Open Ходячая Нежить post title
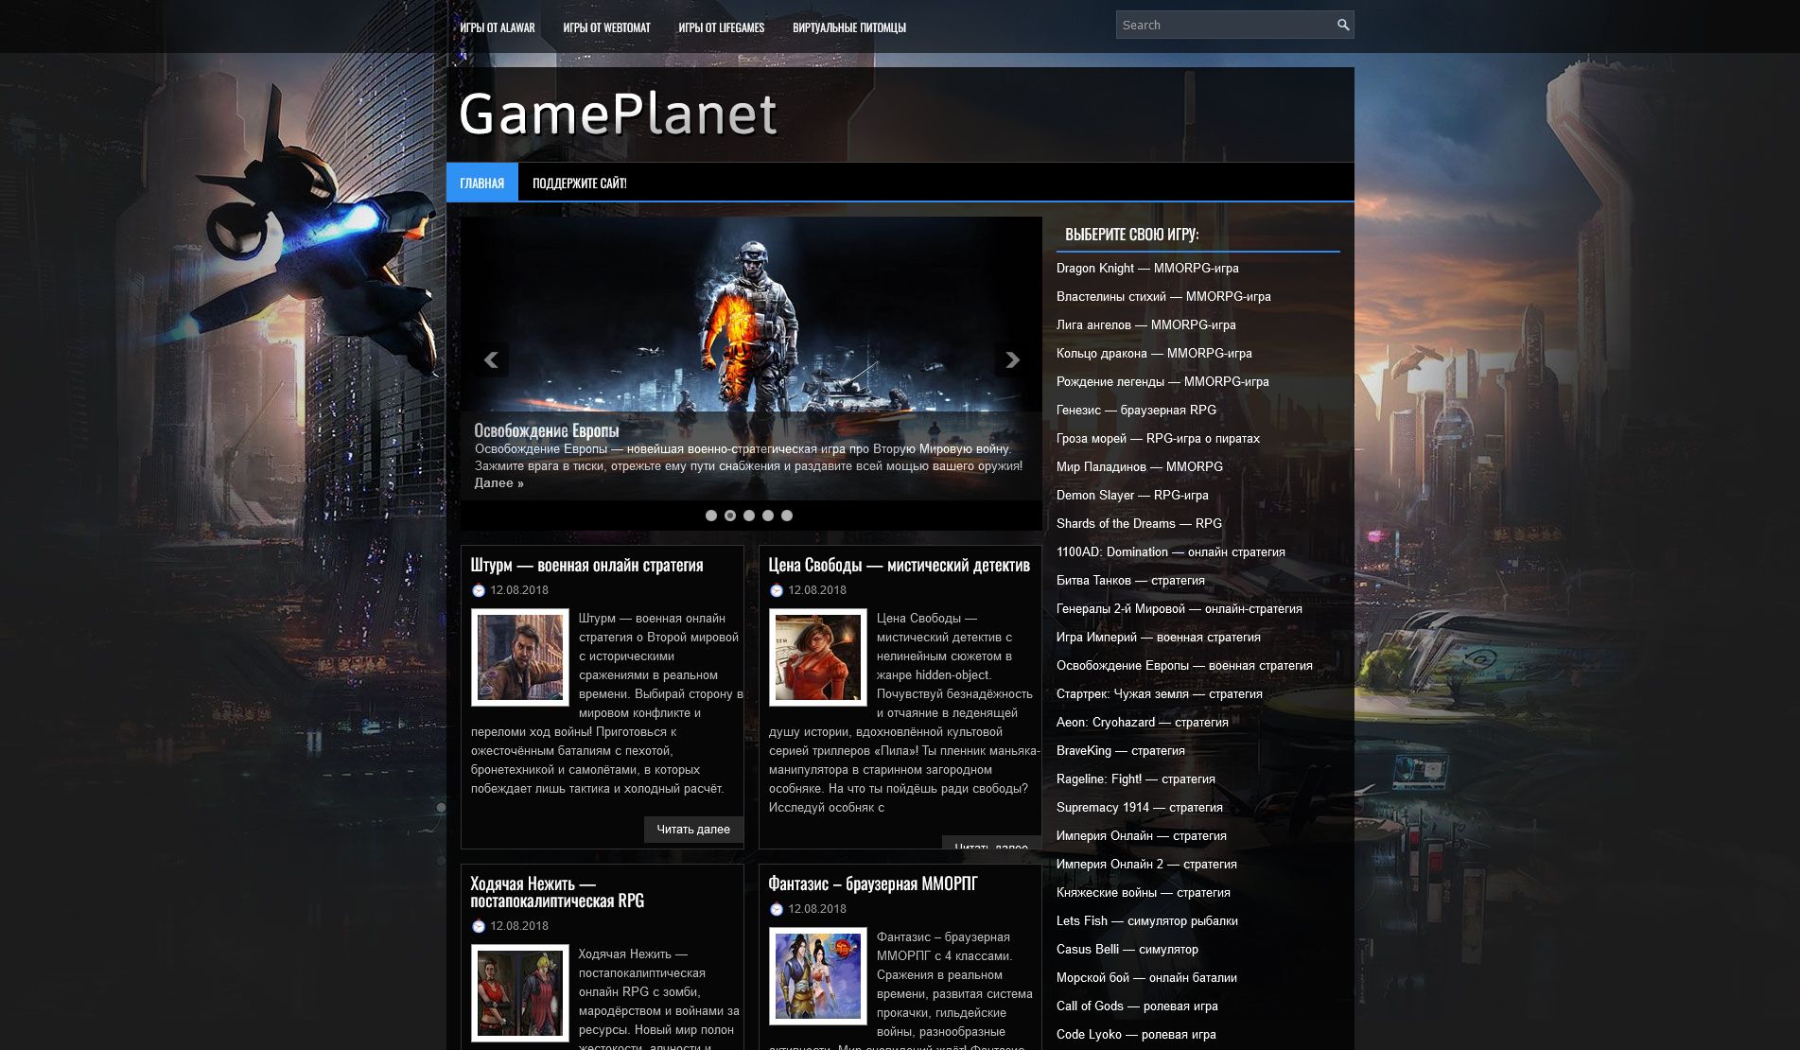The width and height of the screenshot is (1800, 1050). coord(557,892)
